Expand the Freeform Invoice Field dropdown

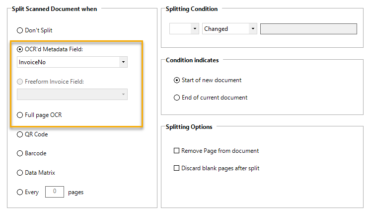click(123, 95)
